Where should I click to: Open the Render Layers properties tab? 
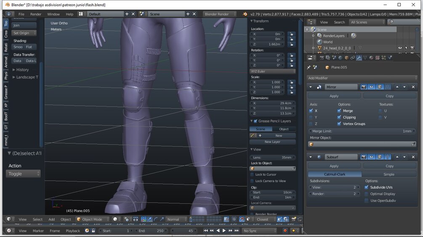(x=328, y=58)
